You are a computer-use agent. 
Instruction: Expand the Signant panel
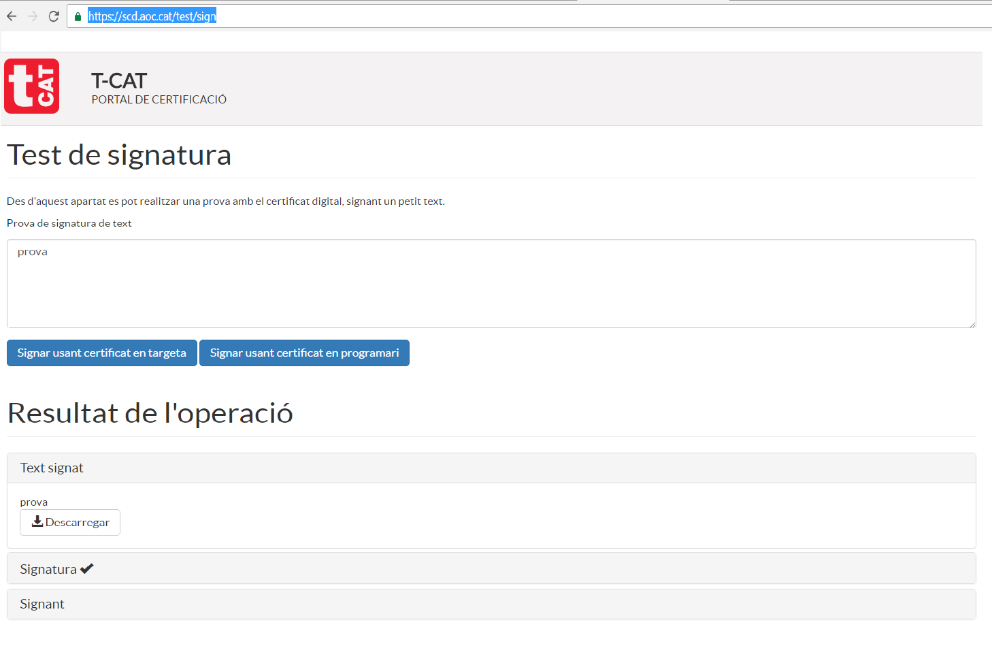point(42,604)
